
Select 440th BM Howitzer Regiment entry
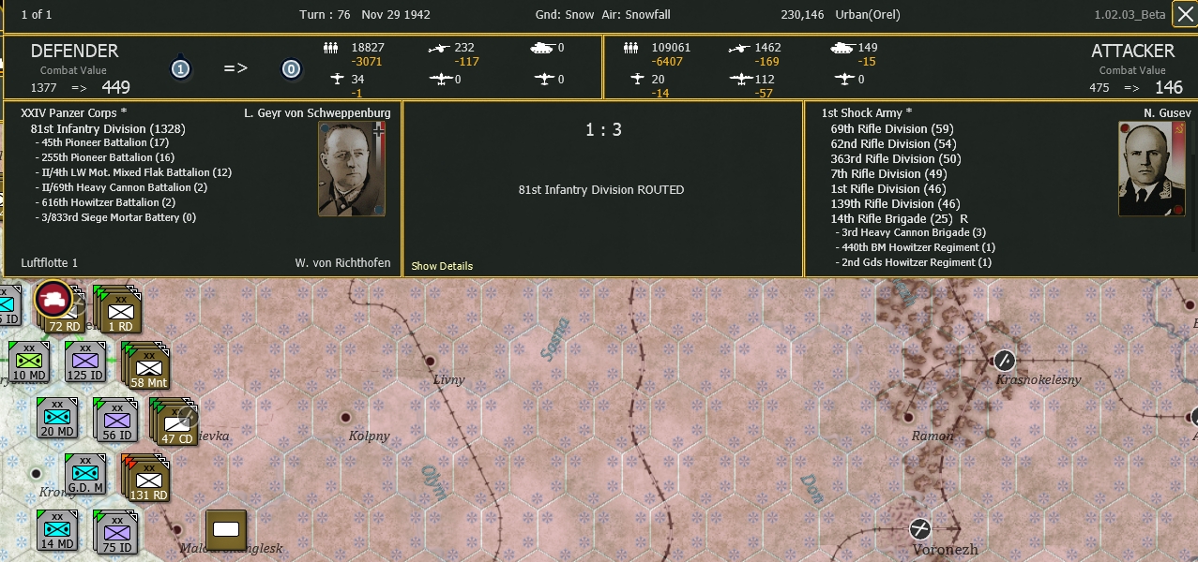pyautogui.click(x=915, y=247)
